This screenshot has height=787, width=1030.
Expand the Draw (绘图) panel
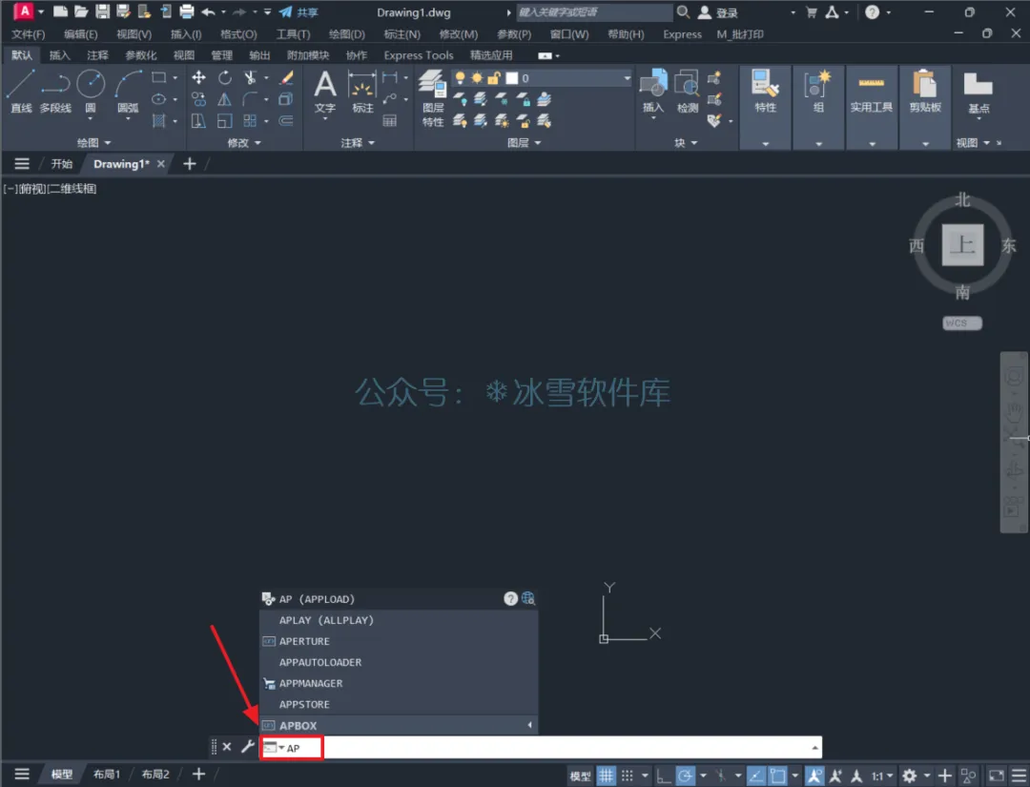(x=93, y=142)
